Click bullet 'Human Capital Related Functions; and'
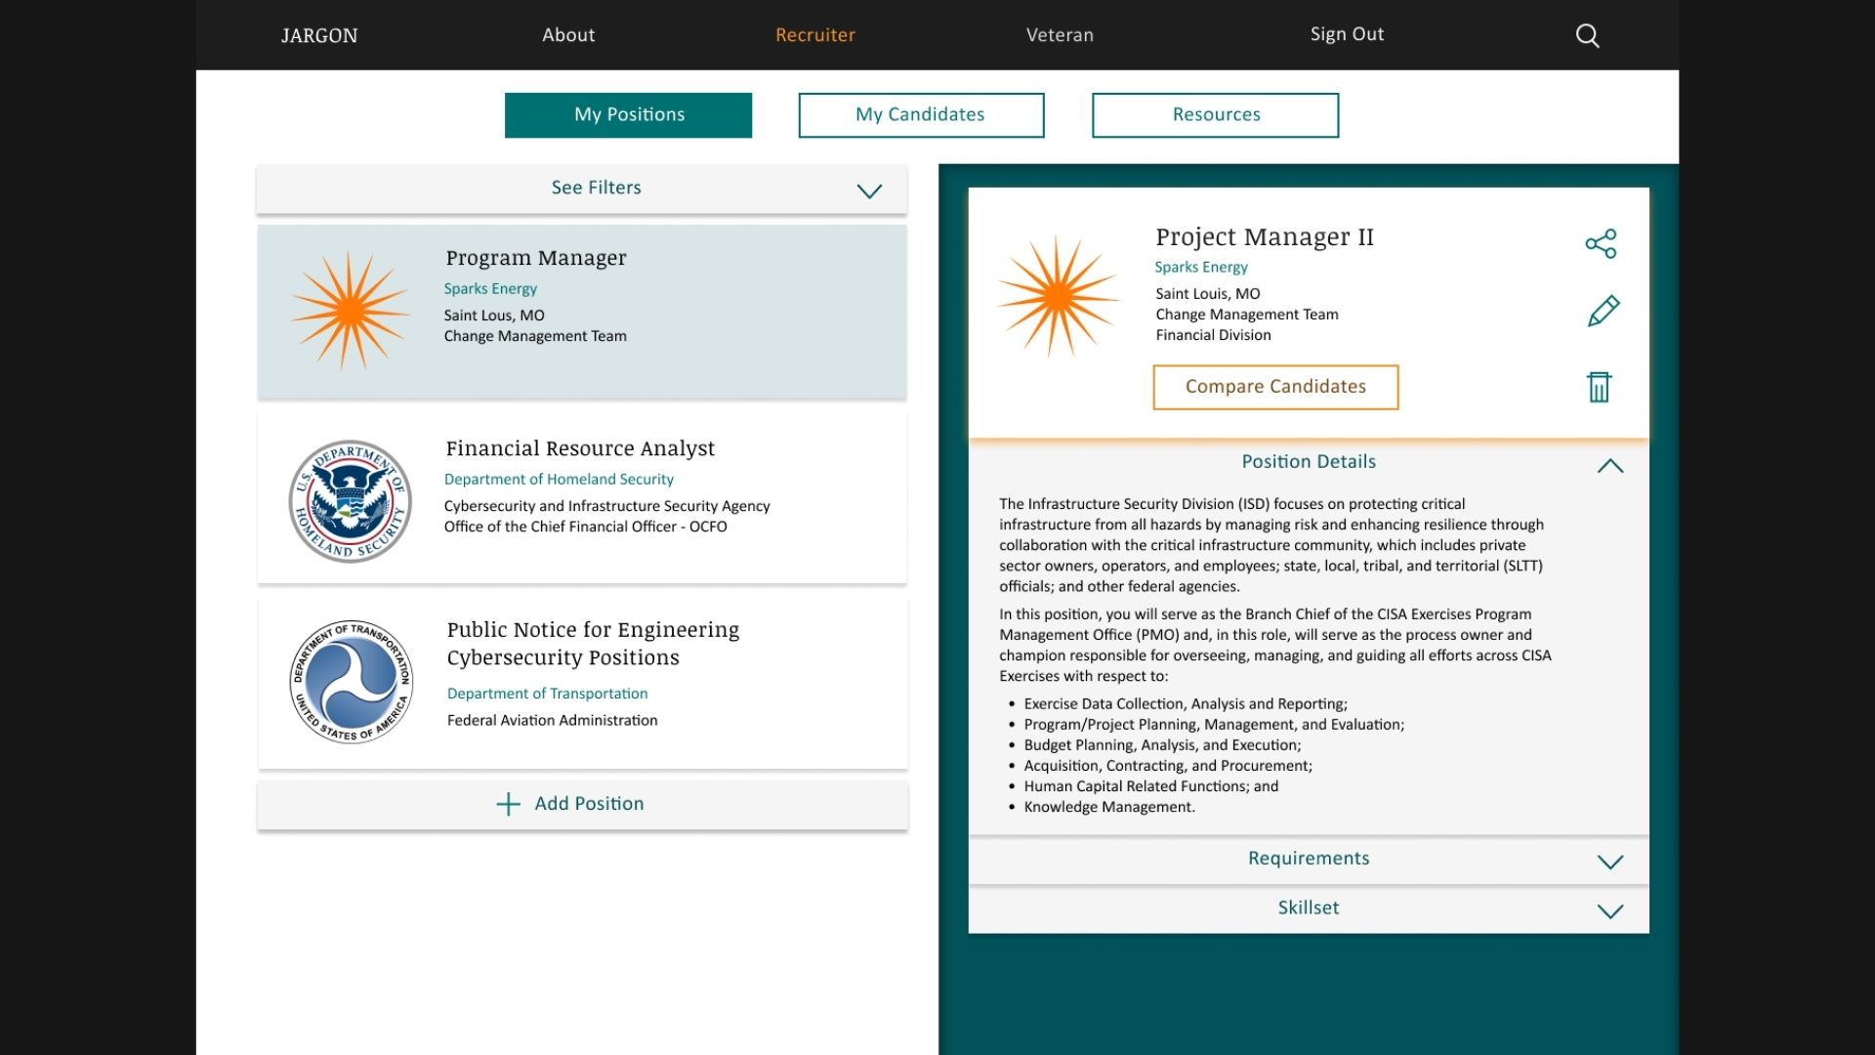Screen dimensions: 1875x1055 1150,786
